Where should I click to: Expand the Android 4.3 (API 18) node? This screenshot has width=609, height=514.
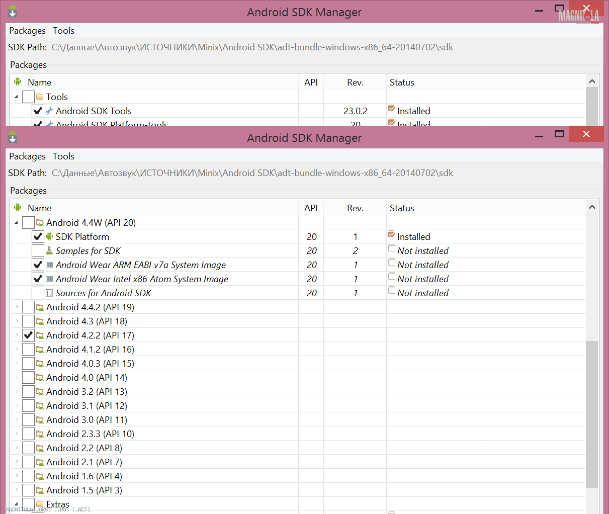coord(17,321)
